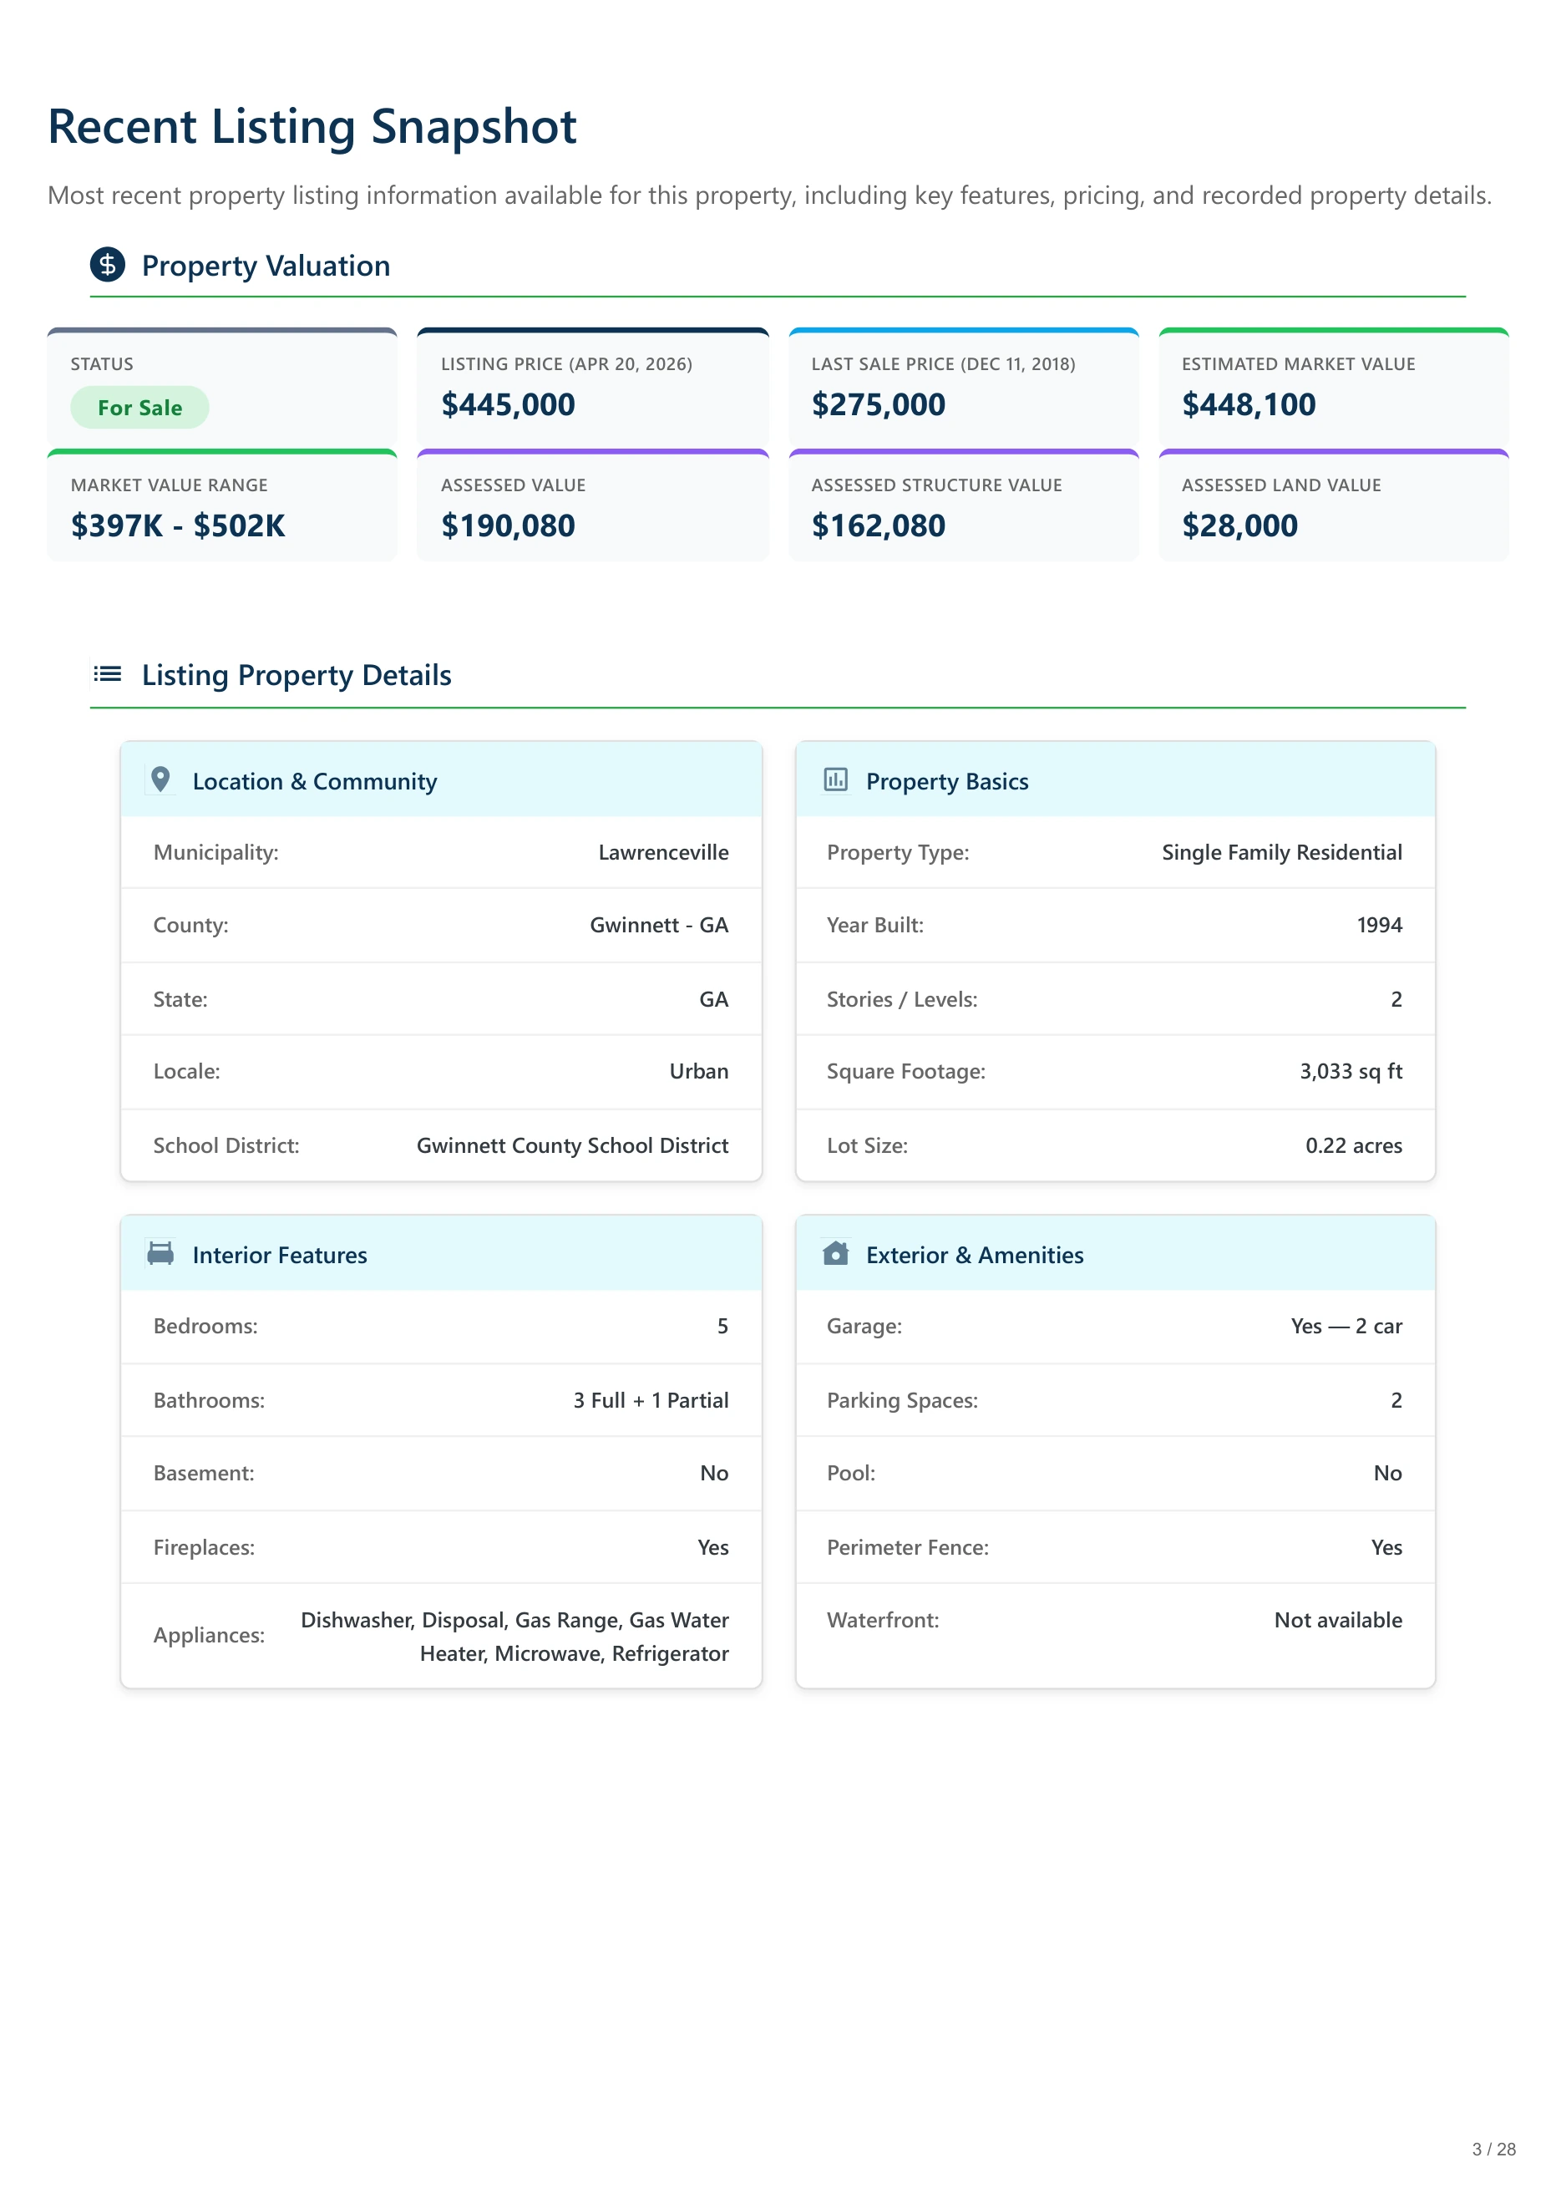
Task: Click the Listing Price (Apr 20, 2026) label
Action: 566,364
